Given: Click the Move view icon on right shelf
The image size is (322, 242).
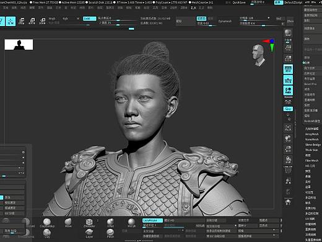Looking at the screenshot, I should pyautogui.click(x=288, y=138).
